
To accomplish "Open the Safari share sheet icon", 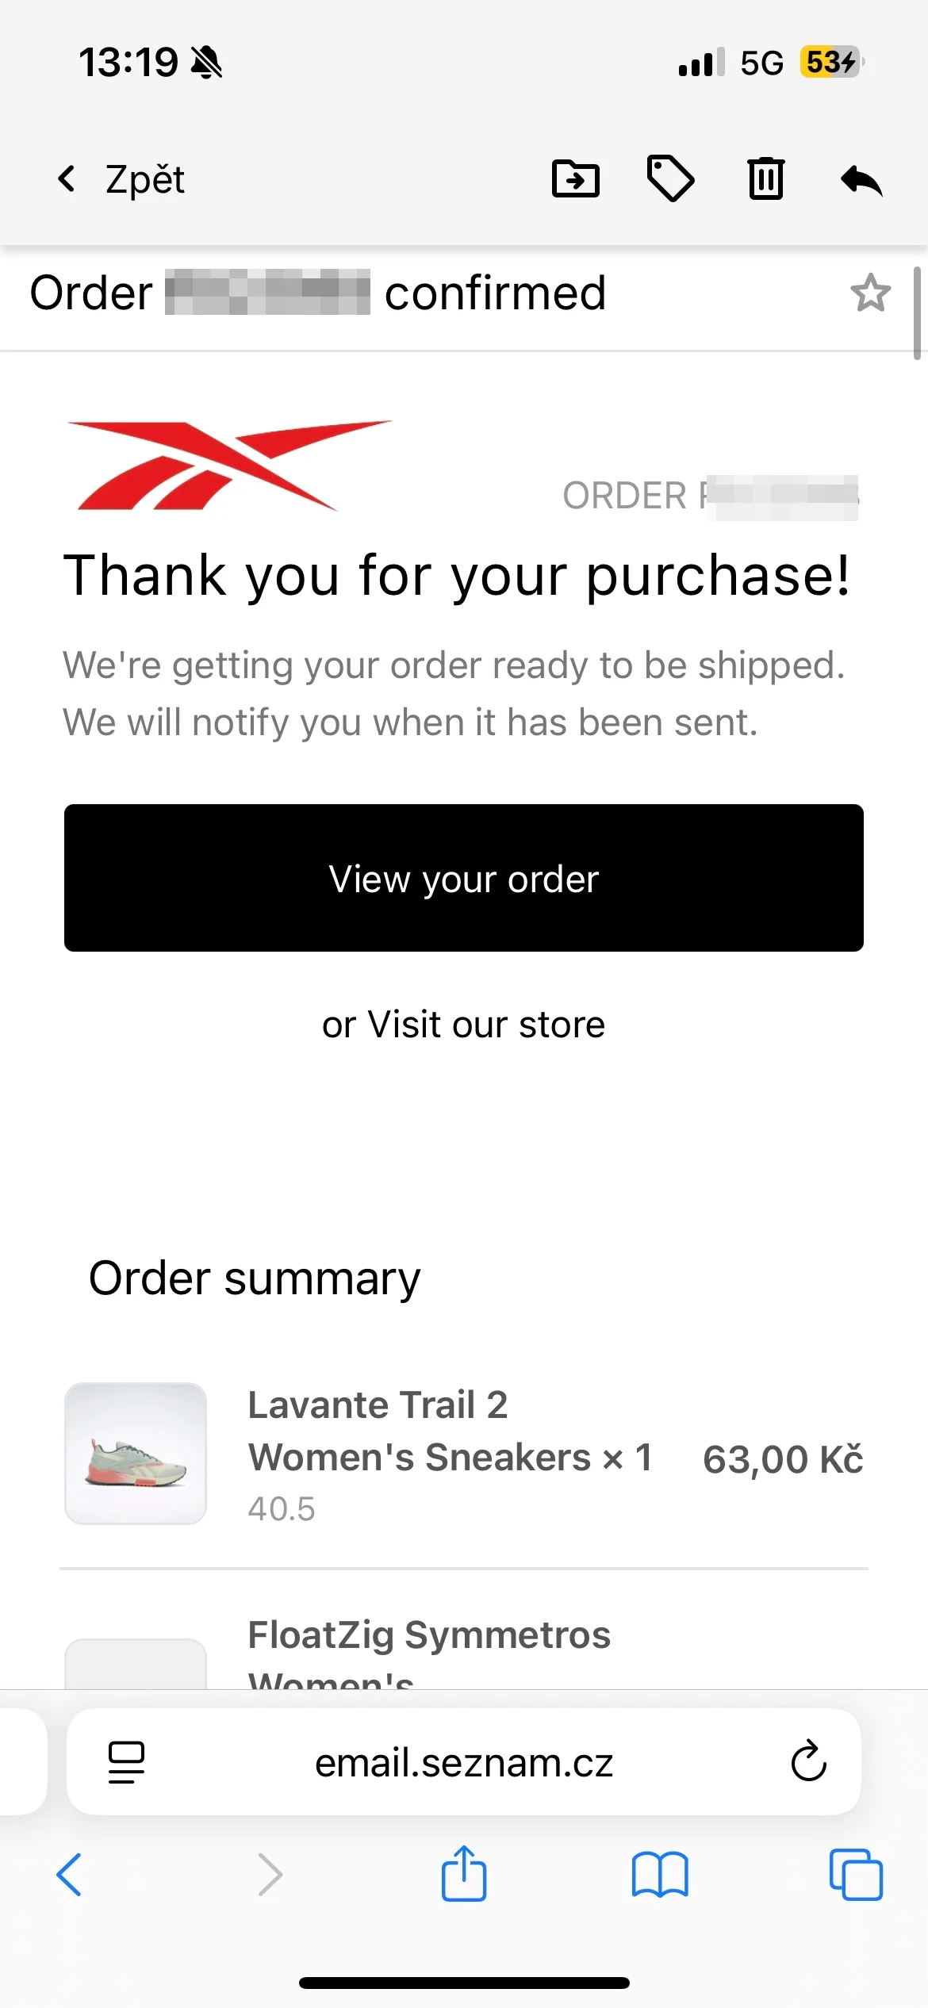I will click(x=464, y=1873).
